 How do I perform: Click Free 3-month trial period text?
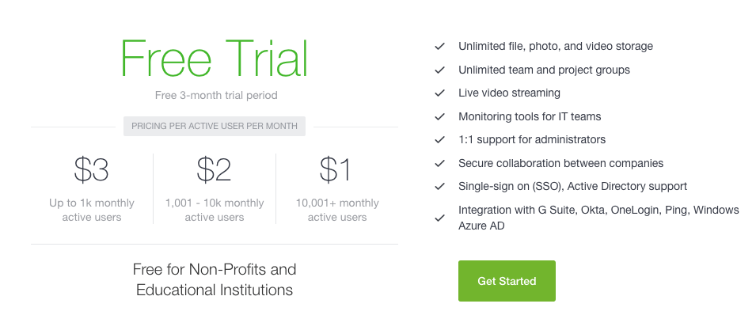[216, 96]
